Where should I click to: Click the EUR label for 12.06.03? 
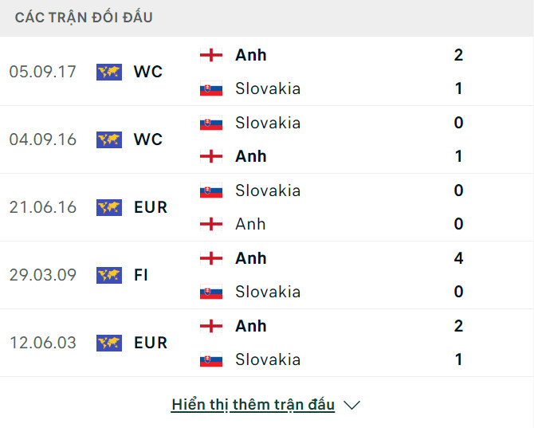151,343
